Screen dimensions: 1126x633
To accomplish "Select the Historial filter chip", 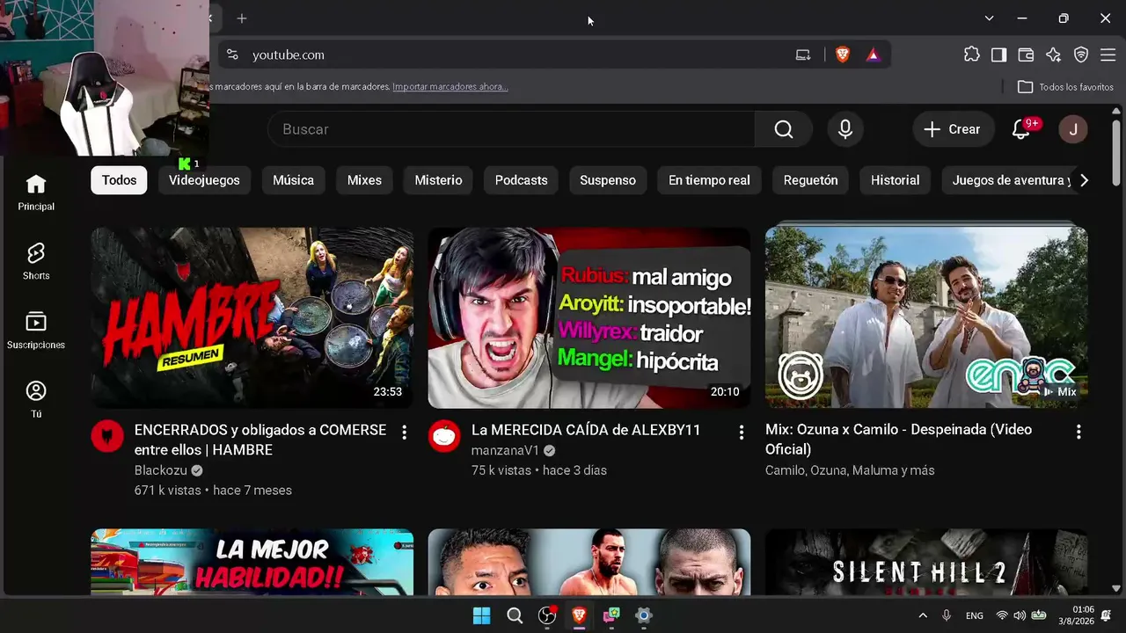I will (895, 180).
